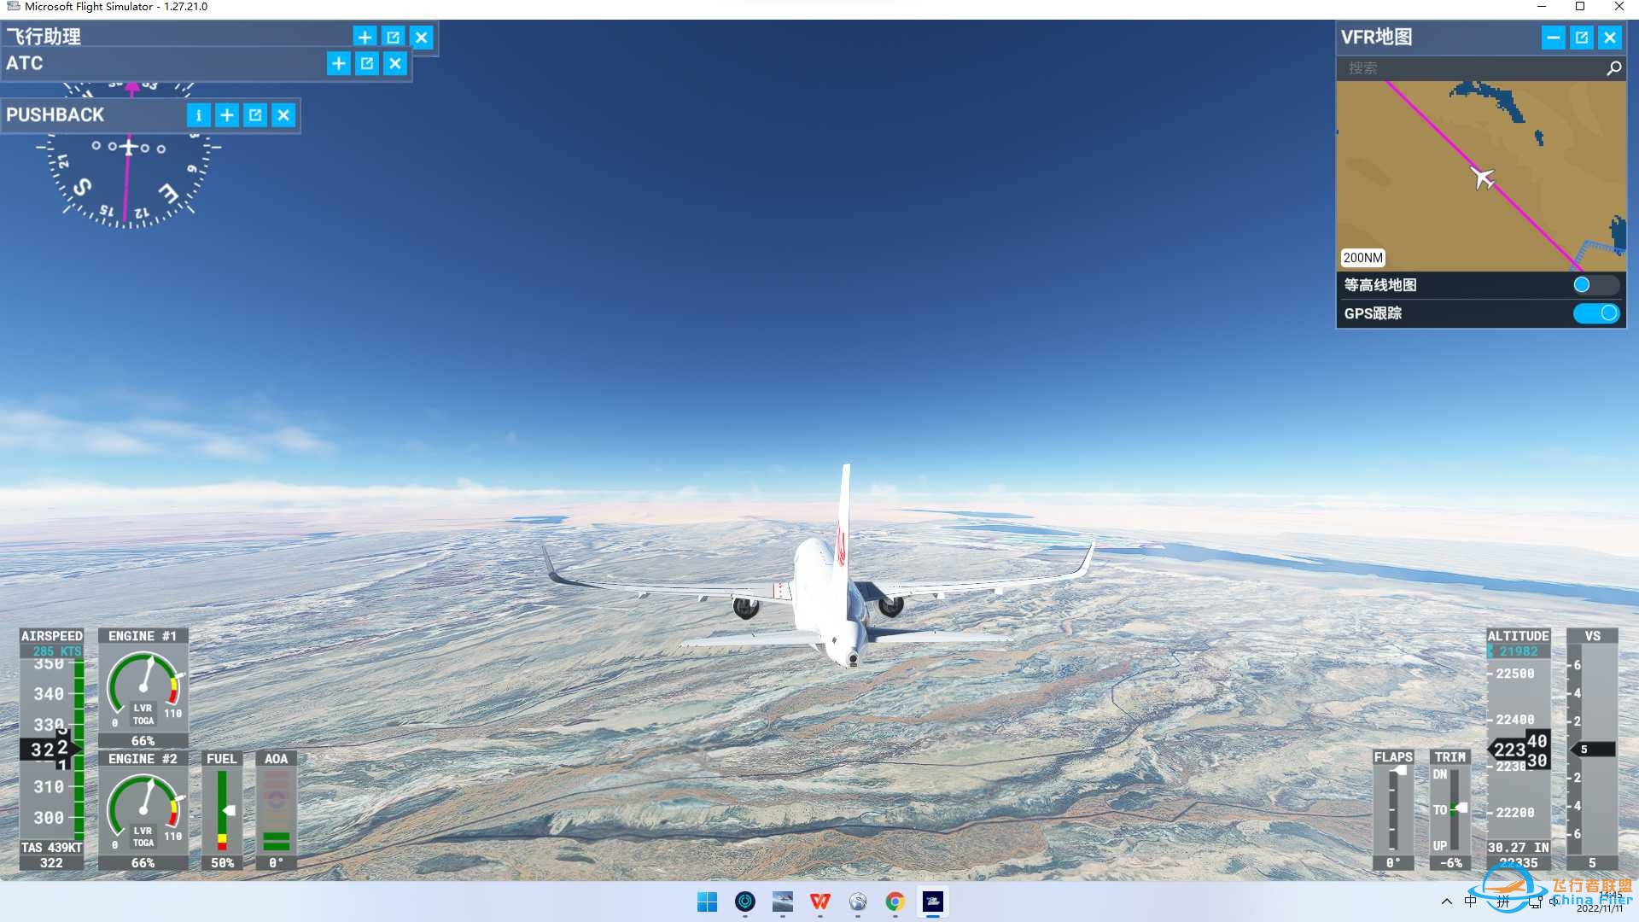Close the 飞行助理 panel

pos(422,38)
